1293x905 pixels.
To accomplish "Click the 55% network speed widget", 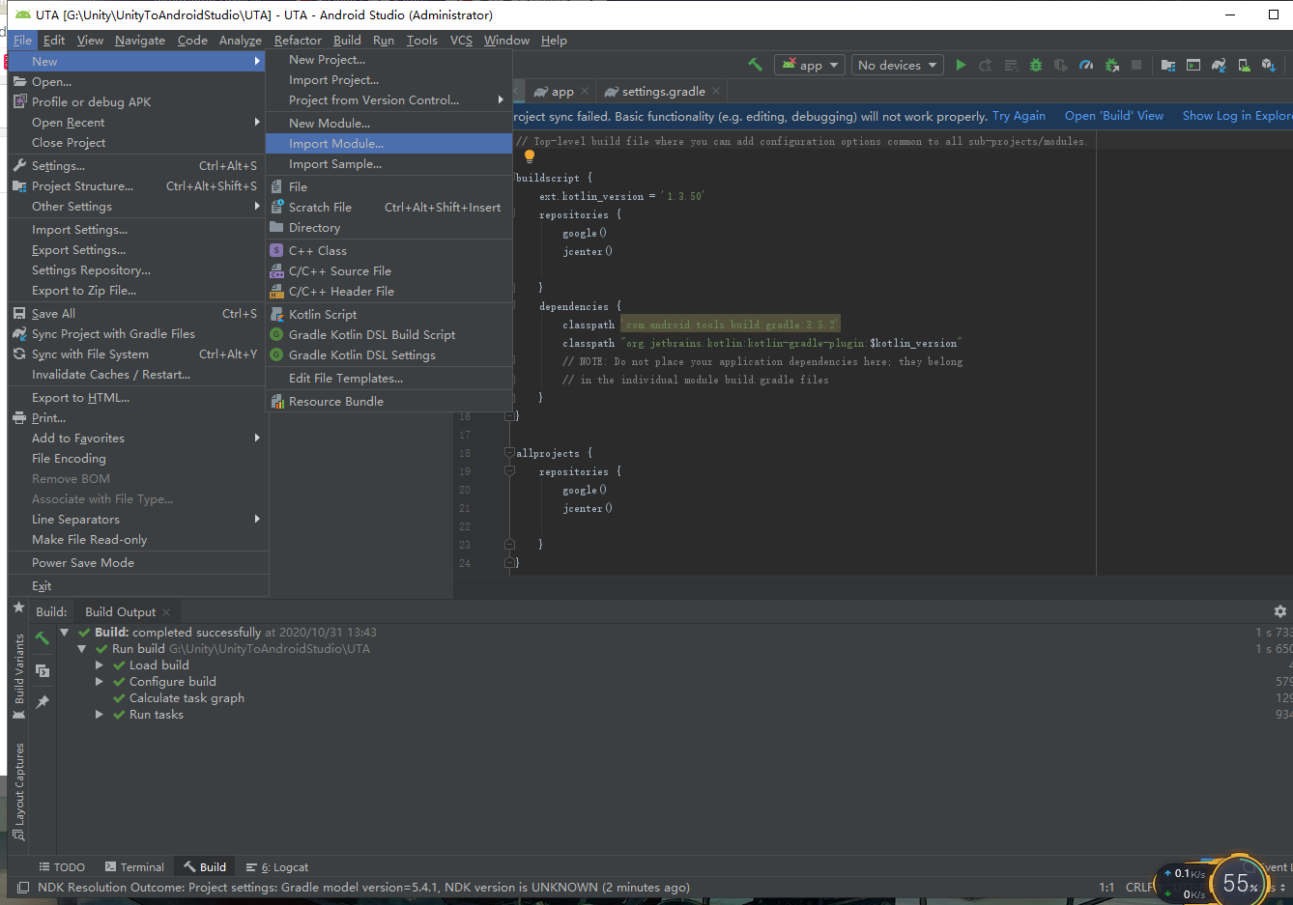I will click(x=1239, y=882).
